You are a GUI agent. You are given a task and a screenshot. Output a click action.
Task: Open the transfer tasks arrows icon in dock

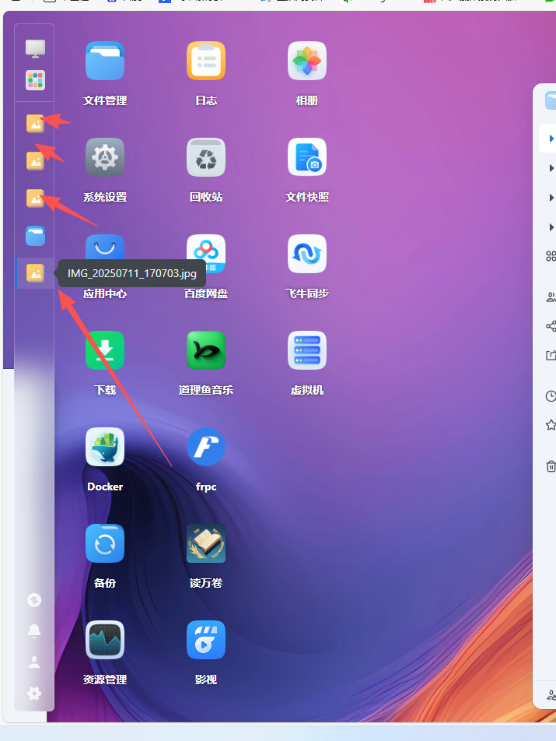(34, 600)
